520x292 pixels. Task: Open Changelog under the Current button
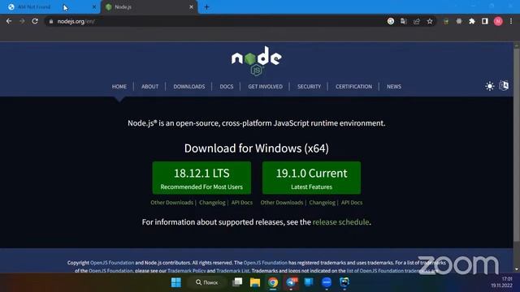(x=322, y=202)
